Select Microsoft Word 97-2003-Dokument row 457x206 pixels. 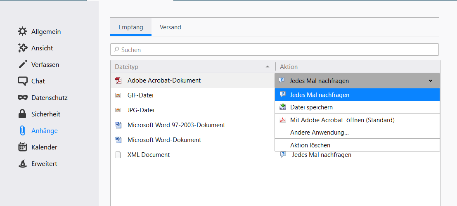[x=193, y=125]
